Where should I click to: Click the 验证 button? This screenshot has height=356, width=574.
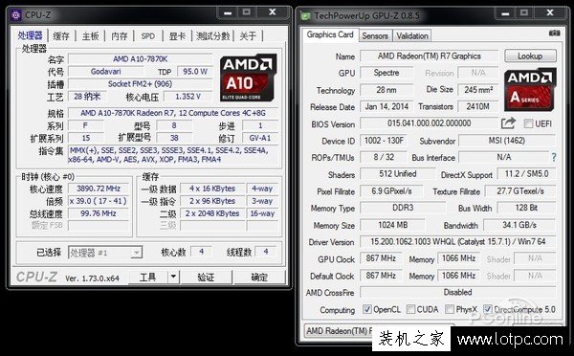[x=206, y=277]
